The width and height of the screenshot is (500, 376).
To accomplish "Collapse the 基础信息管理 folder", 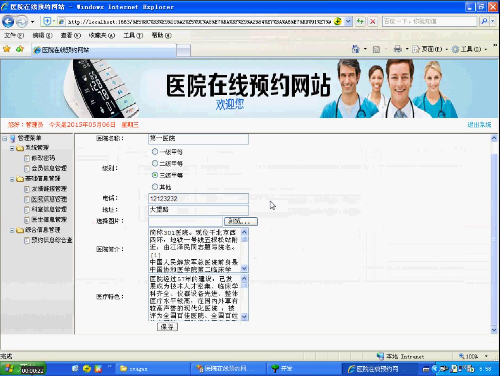I will click(12, 179).
